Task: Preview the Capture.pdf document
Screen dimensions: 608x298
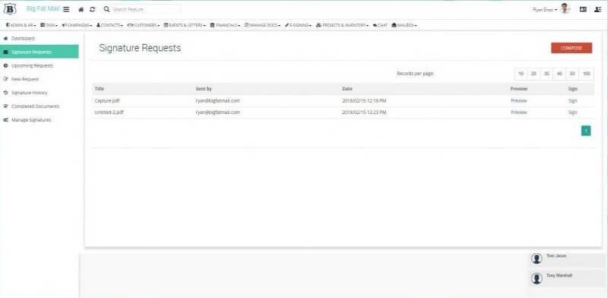Action: [x=519, y=100]
